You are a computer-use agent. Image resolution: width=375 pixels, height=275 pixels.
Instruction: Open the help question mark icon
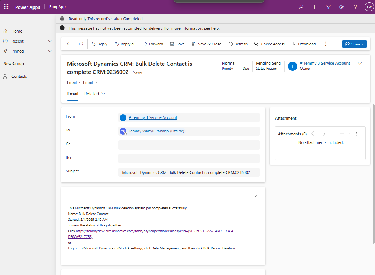point(355,7)
